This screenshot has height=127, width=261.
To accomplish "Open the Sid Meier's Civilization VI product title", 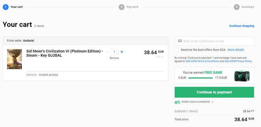I will [x=65, y=53].
